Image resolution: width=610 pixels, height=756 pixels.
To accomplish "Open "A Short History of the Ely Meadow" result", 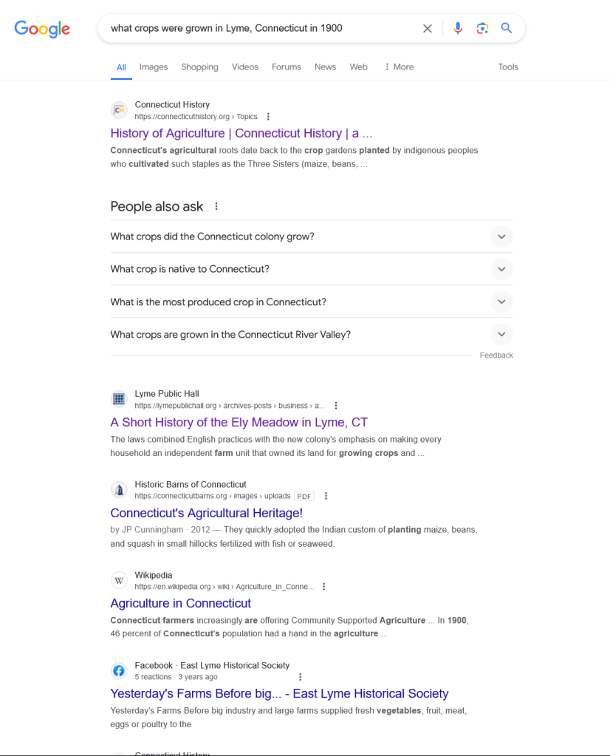I will [x=239, y=423].
